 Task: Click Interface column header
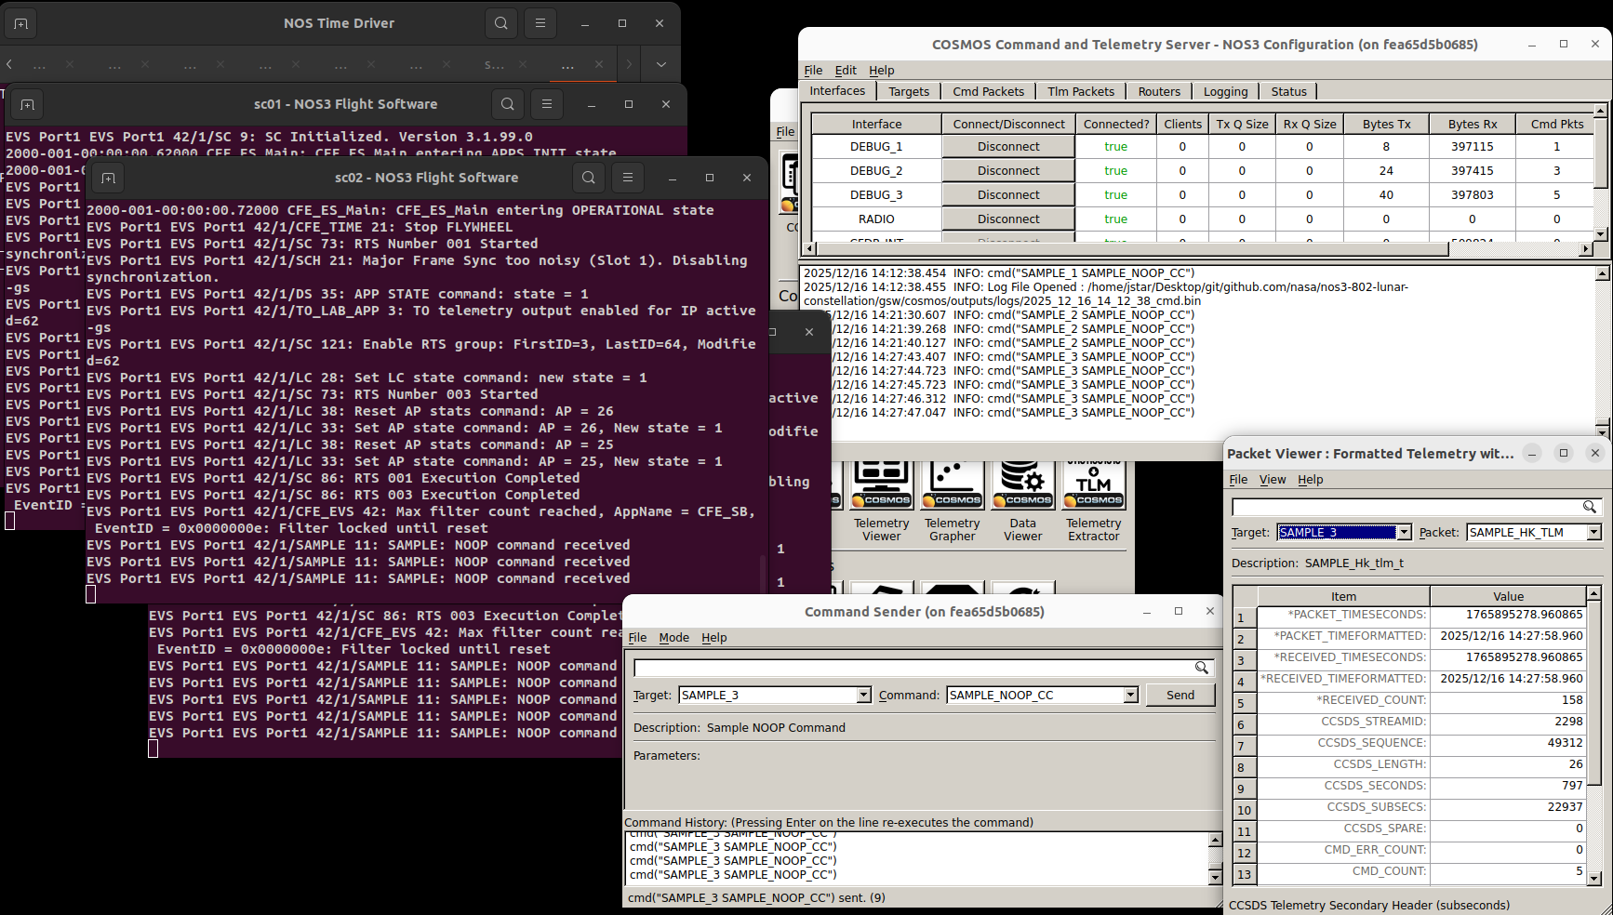(x=876, y=125)
